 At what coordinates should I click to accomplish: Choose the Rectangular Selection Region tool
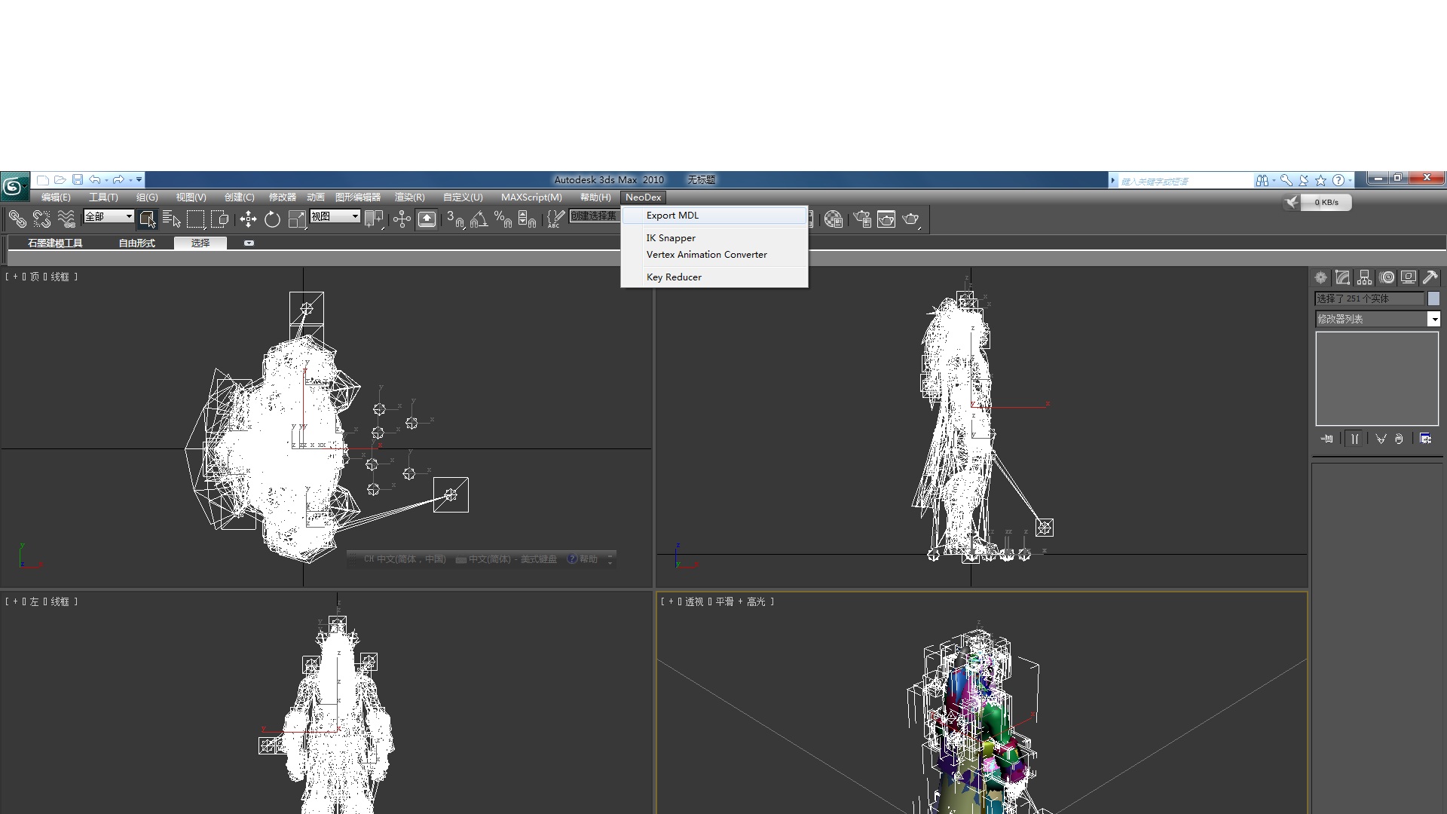point(195,219)
